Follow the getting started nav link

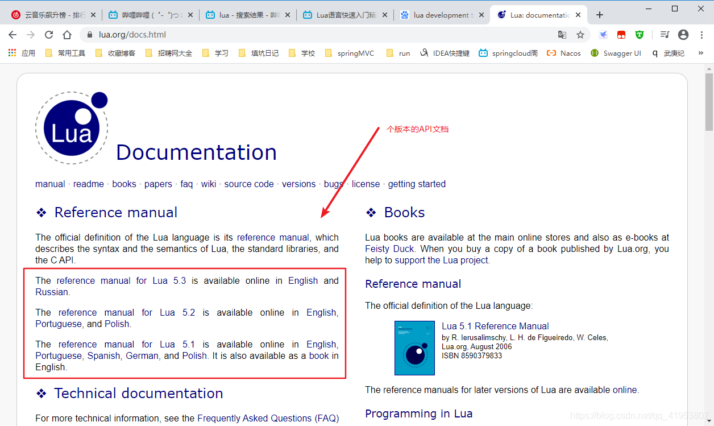pos(417,184)
